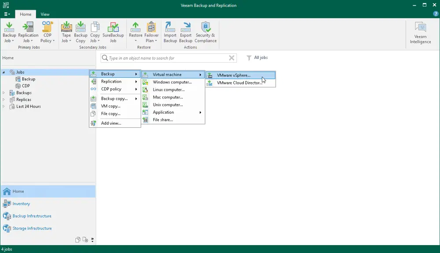Use Import Backup from the ribbon
440x253 pixels.
170,32
